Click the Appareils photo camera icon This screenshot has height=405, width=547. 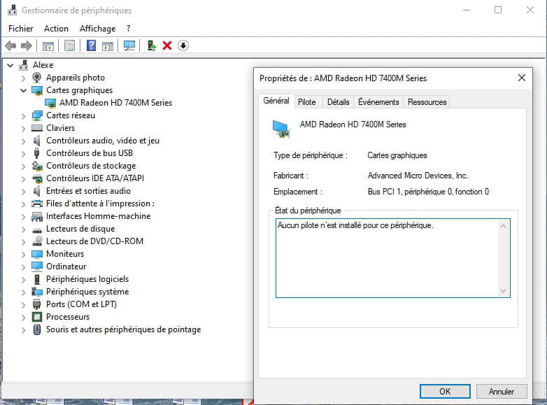[x=36, y=78]
